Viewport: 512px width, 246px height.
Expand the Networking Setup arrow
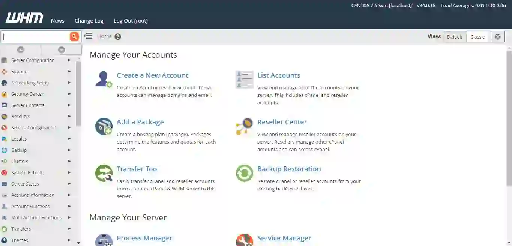(x=69, y=82)
